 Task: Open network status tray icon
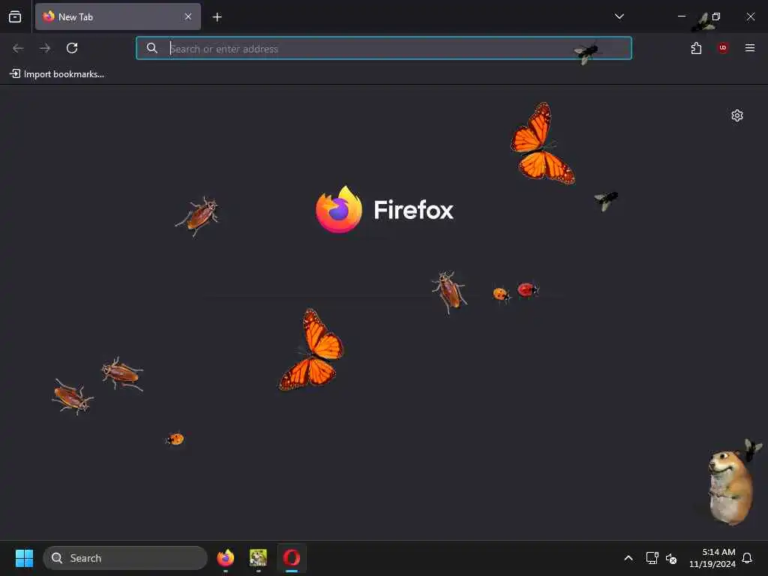[652, 558]
